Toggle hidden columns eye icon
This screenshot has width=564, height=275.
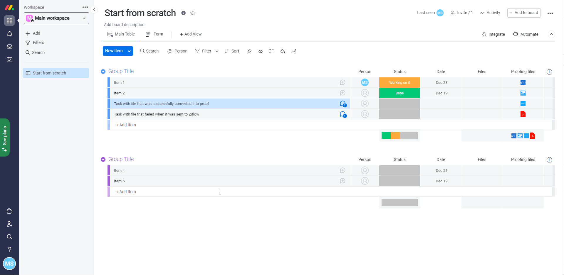click(260, 51)
